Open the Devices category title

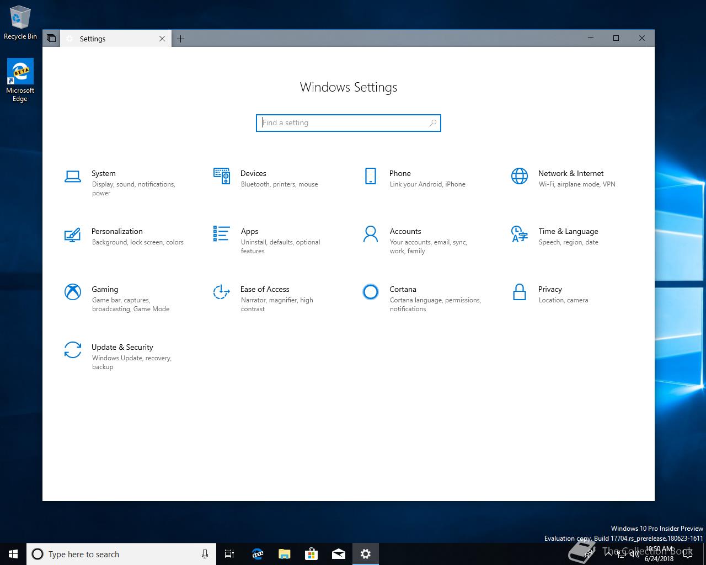tap(253, 173)
